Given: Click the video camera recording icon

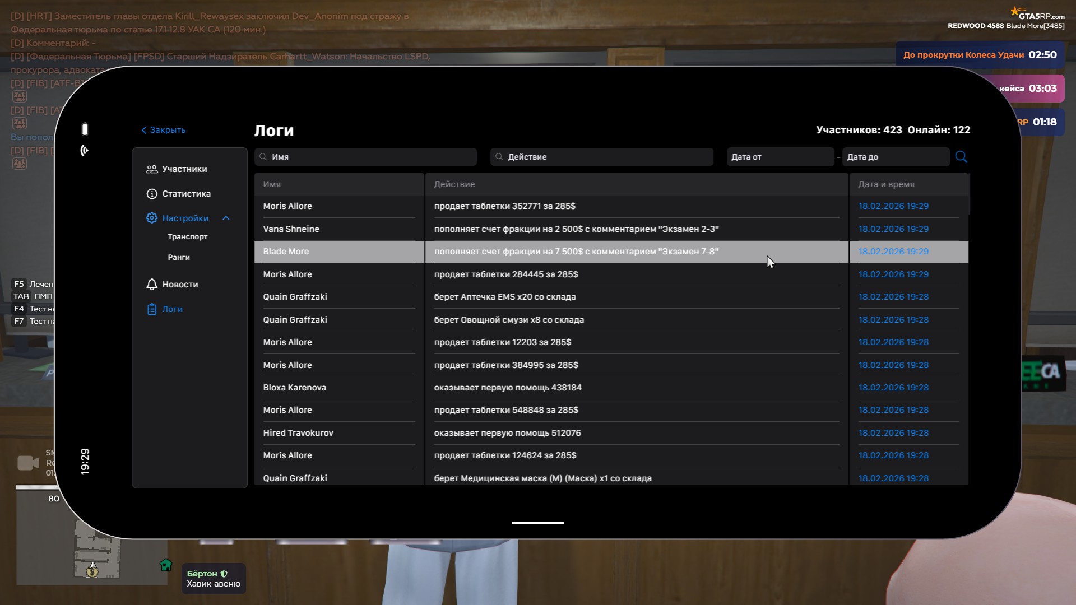Looking at the screenshot, I should coord(27,463).
